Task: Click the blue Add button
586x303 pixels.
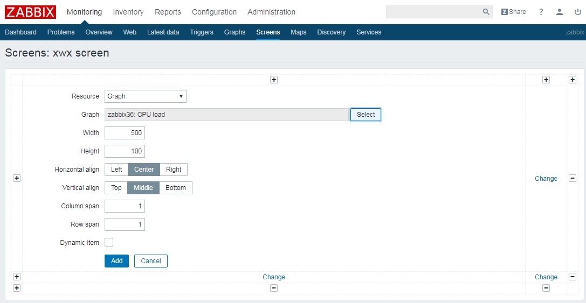Action: (x=116, y=261)
